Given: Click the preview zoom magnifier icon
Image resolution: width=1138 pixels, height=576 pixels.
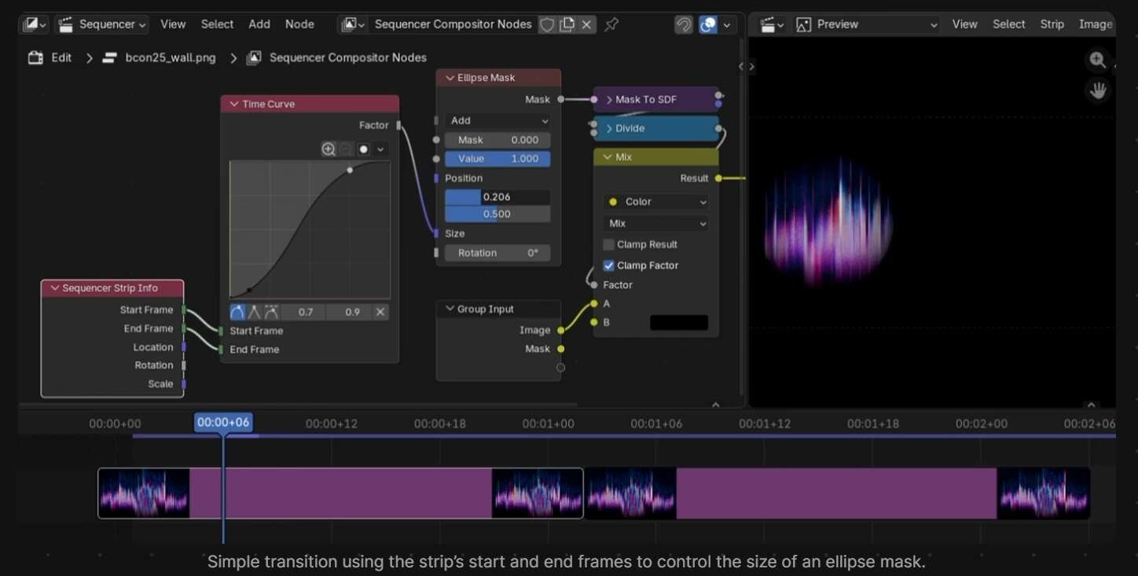Looking at the screenshot, I should 1098,60.
